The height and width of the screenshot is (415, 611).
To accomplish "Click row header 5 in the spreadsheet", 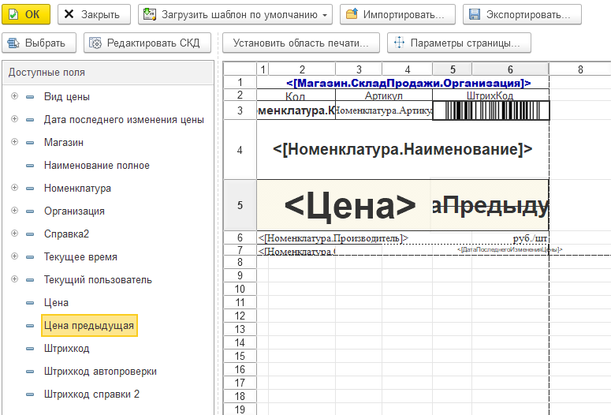I will point(240,206).
